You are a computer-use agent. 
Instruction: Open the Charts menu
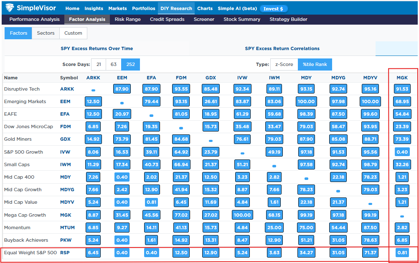[205, 8]
